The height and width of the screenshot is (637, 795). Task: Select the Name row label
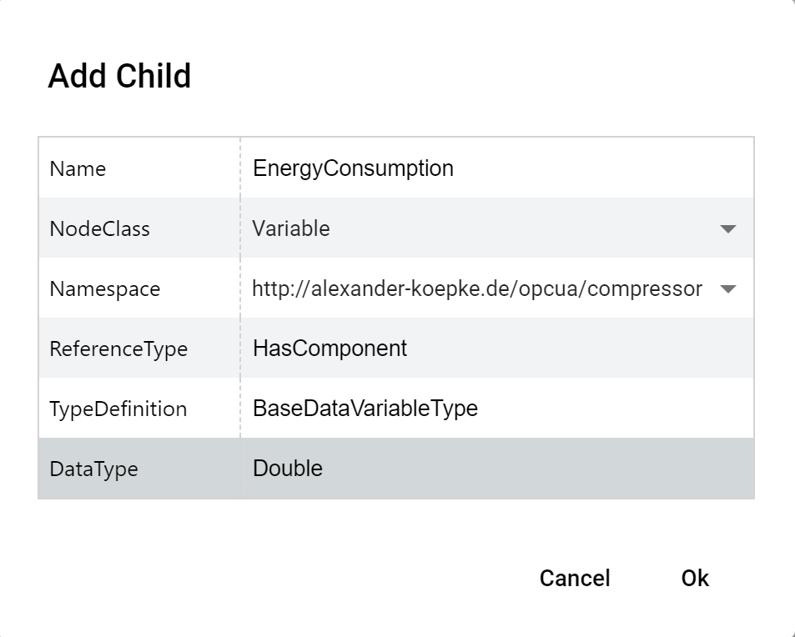pos(78,168)
